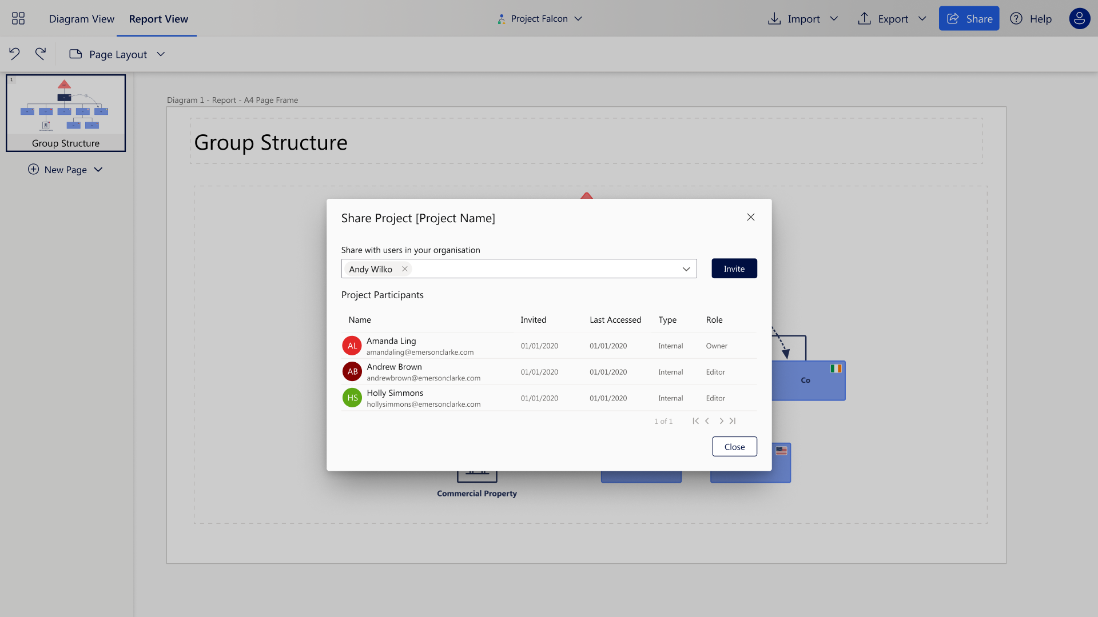Close the Share Project dialog with X
Screen dimensions: 1098x617
coord(751,217)
